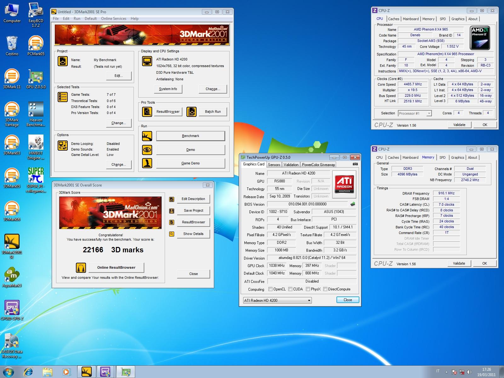Screen dimensions: 504x378
Task: Click the Online ResultBrowser icon in score window
Action: click(81, 267)
